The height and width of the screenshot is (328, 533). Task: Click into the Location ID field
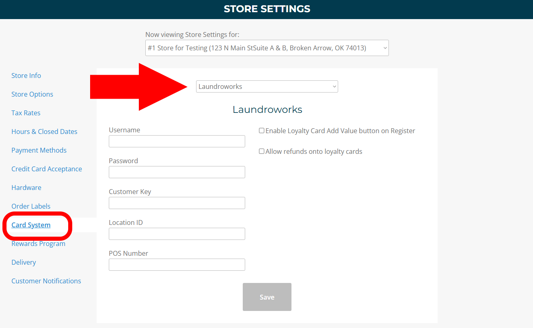177,234
